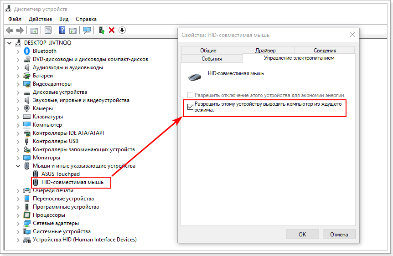Expand the USB controllers category
This screenshot has width=393, height=256.
point(18,141)
